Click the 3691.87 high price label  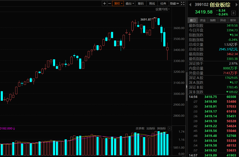146,20
